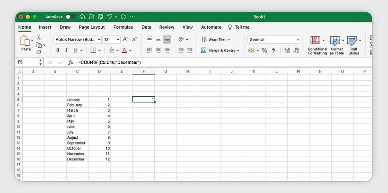Click the Copy icon

(x=39, y=45)
